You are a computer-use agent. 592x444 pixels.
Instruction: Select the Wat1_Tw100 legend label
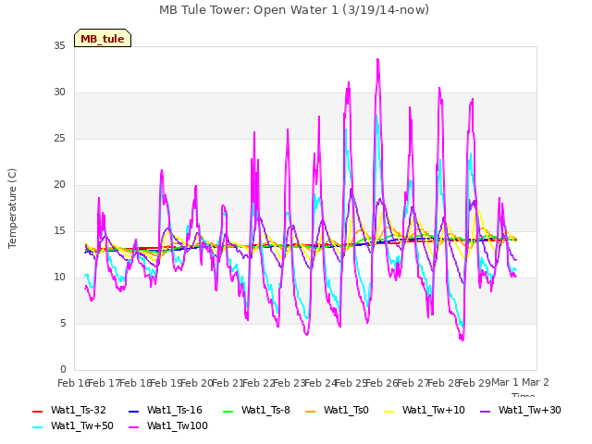178,425
